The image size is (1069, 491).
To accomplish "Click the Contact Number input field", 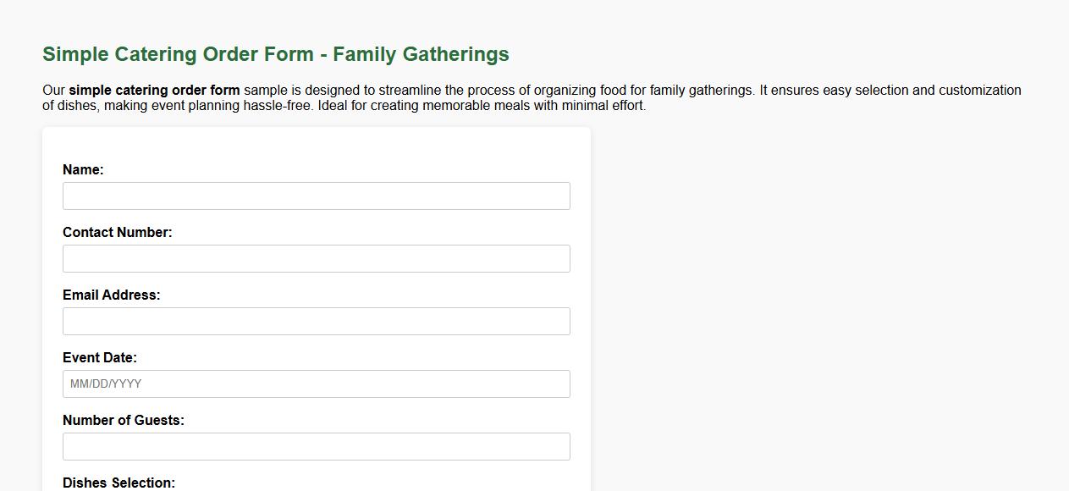I will pyautogui.click(x=316, y=258).
